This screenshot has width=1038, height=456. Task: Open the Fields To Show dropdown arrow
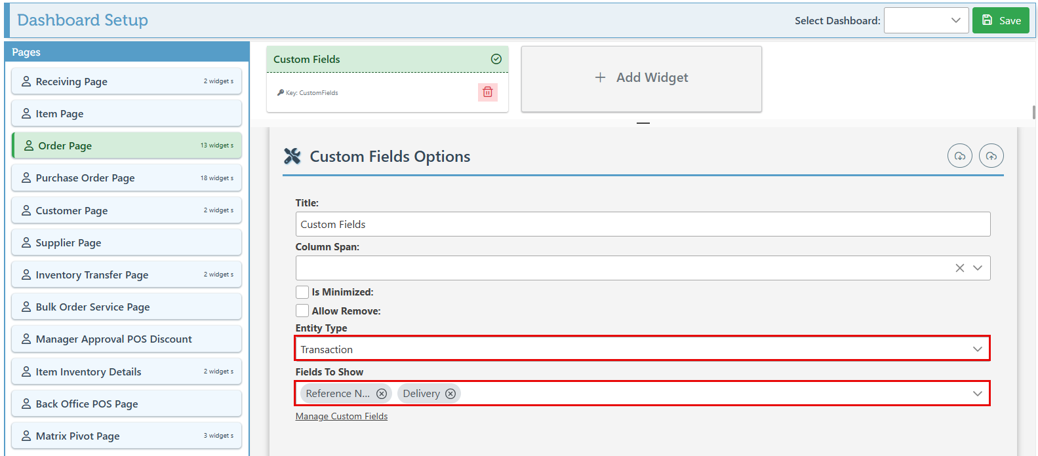tap(977, 394)
